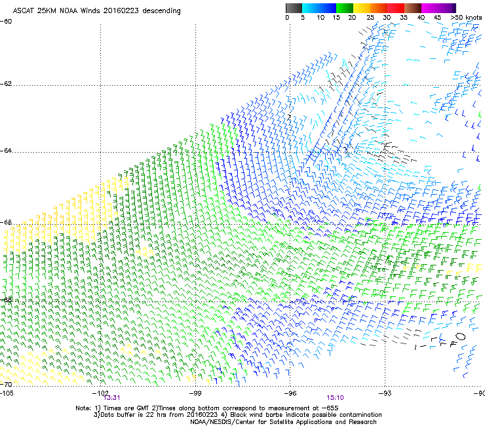Select the green 15–20 knots legend segment

(x=345, y=8)
